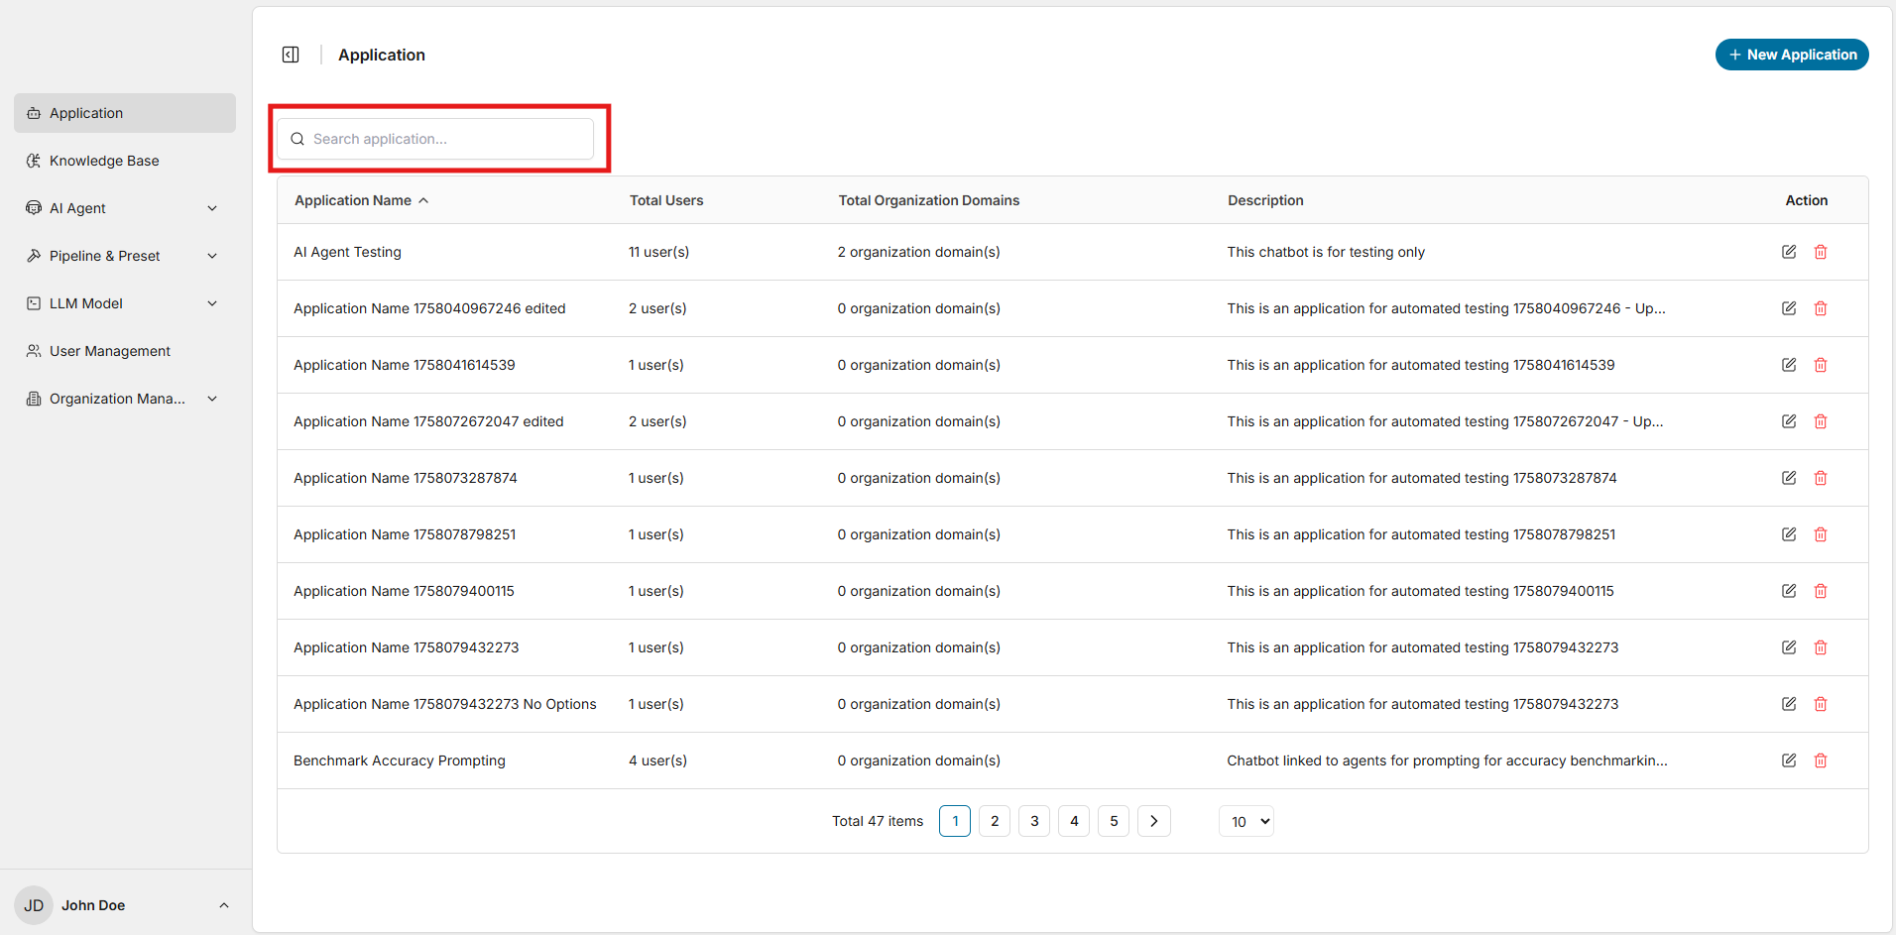This screenshot has height=935, width=1896.
Task: Click the edit icon for Application Name 1758041614539
Action: click(1788, 365)
